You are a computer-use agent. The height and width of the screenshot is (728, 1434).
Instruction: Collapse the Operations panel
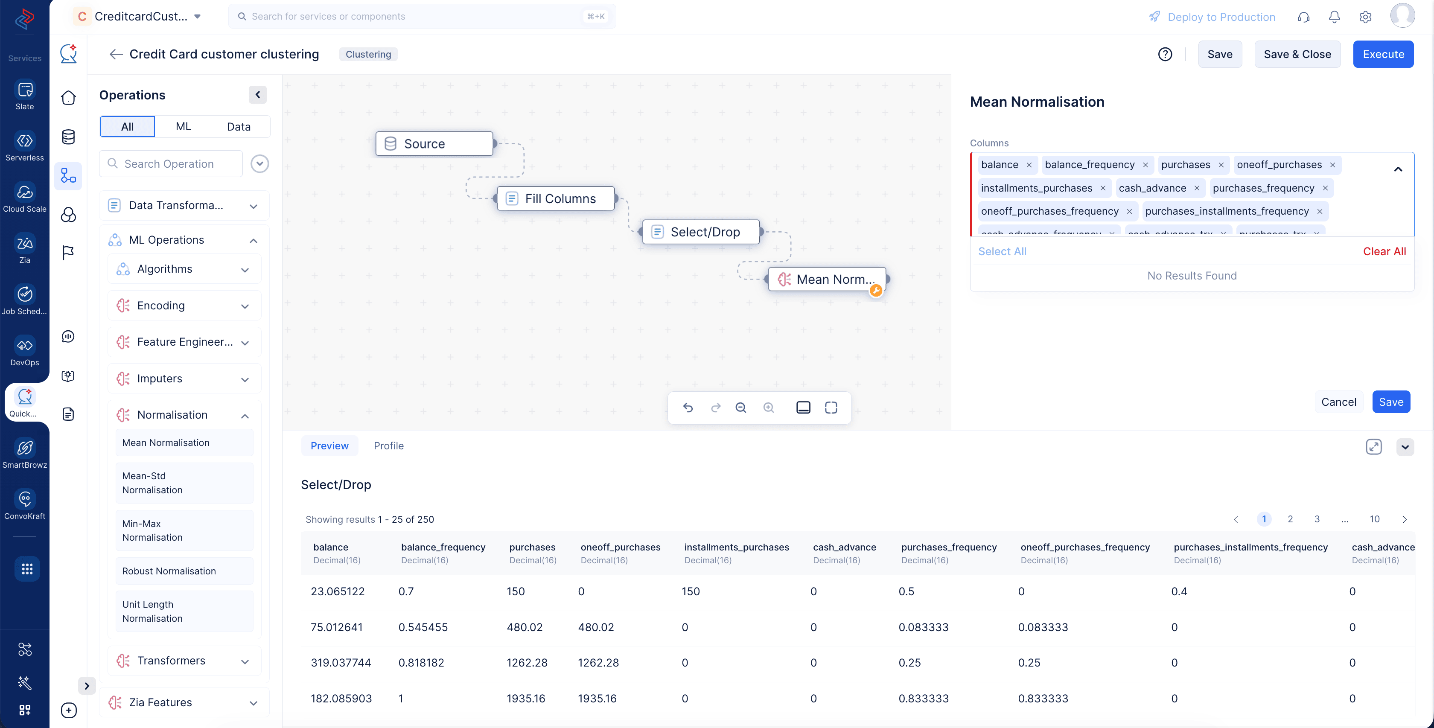(257, 95)
